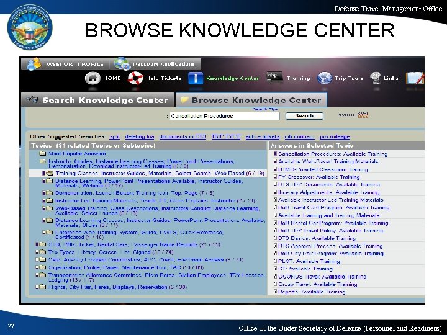The image size is (447, 335).
Task: Open DTS Approval Process: Available Training answer
Action: tap(330, 246)
